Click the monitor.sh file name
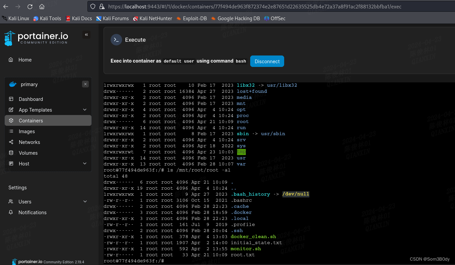The height and width of the screenshot is (265, 455). click(246, 249)
